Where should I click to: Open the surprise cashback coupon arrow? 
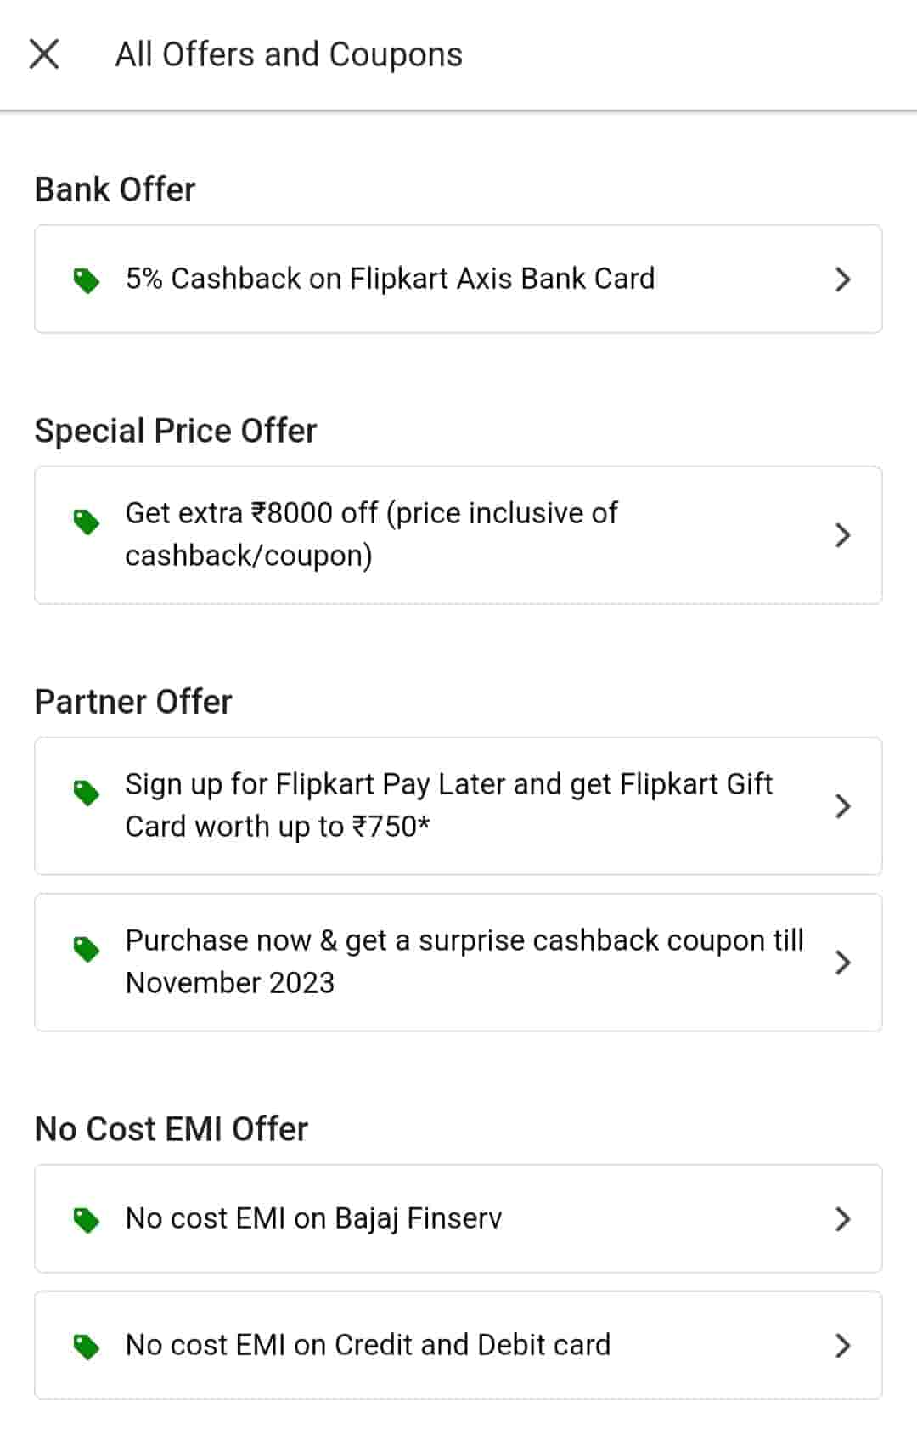click(842, 963)
